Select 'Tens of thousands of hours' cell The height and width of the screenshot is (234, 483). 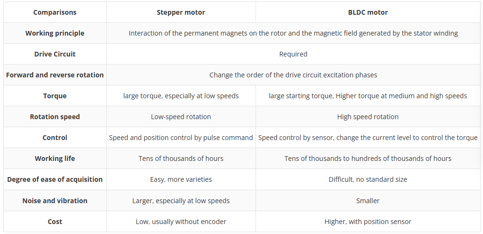[x=181, y=159]
